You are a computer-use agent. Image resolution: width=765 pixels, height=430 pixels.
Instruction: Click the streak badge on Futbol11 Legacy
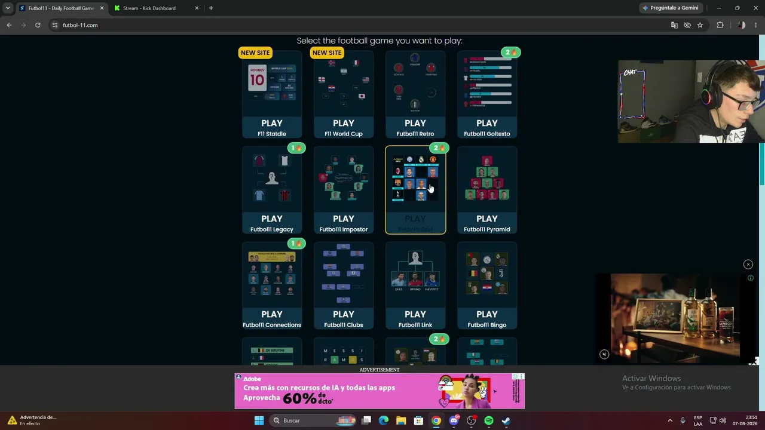[296, 148]
